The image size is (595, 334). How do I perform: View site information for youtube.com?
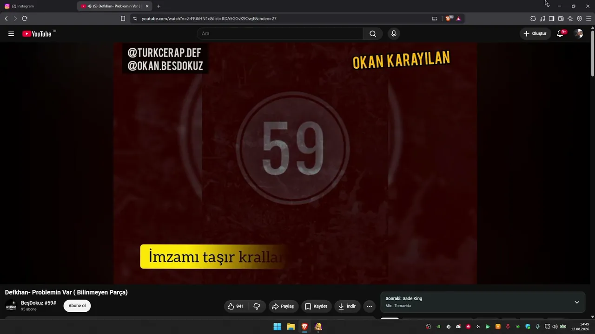tap(135, 19)
